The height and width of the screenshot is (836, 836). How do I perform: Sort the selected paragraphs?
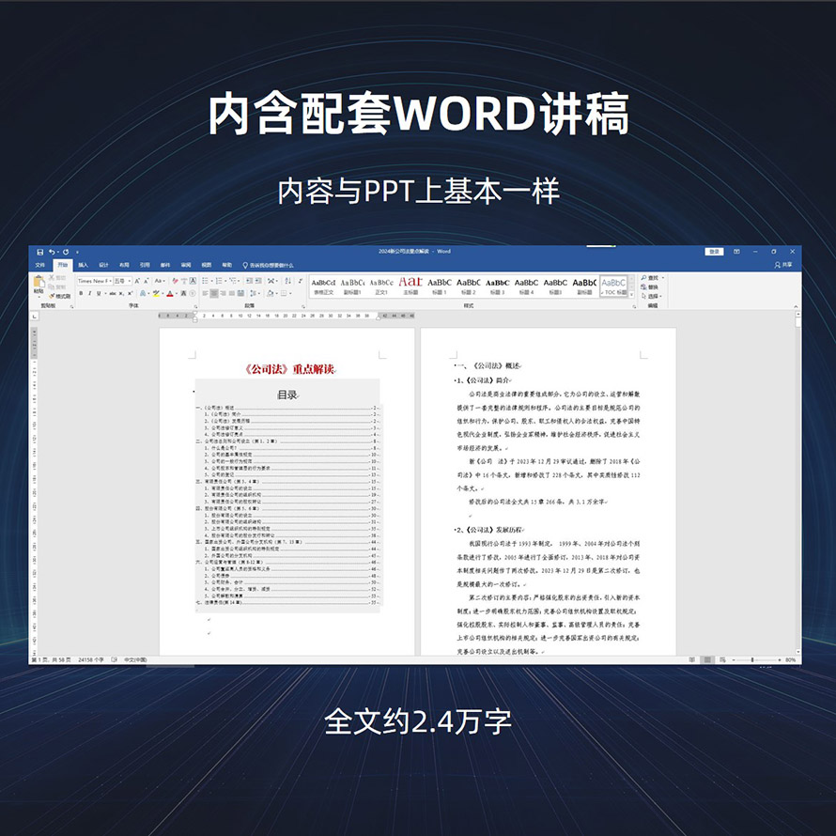[x=288, y=281]
